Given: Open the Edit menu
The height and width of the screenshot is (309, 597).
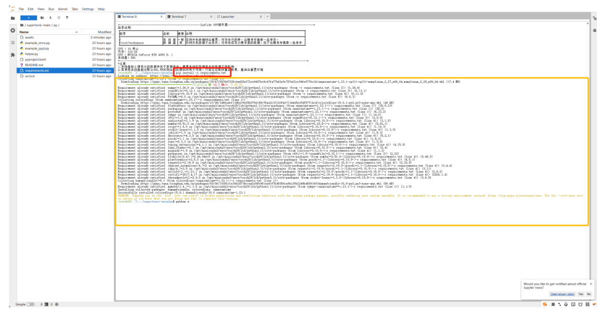Looking at the screenshot, I should 31,9.
